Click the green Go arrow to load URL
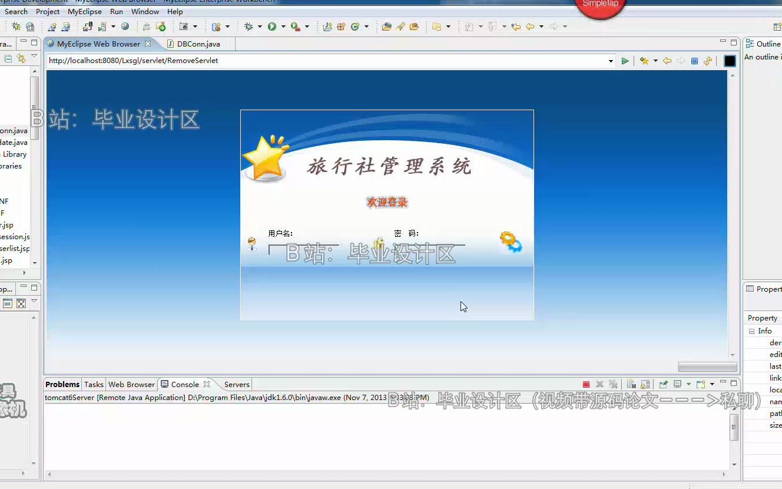Image resolution: width=782 pixels, height=489 pixels. point(625,61)
